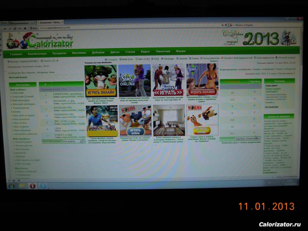Open 'Добавки' in the green menu
This screenshot has height=231, width=308.
tap(98, 52)
